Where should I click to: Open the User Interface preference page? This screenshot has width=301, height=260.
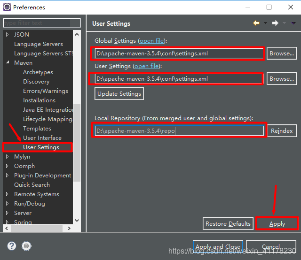[42, 138]
